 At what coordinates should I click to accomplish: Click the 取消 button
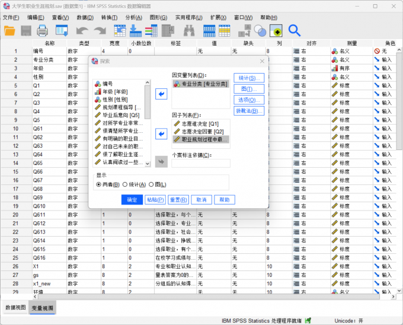coord(201,200)
